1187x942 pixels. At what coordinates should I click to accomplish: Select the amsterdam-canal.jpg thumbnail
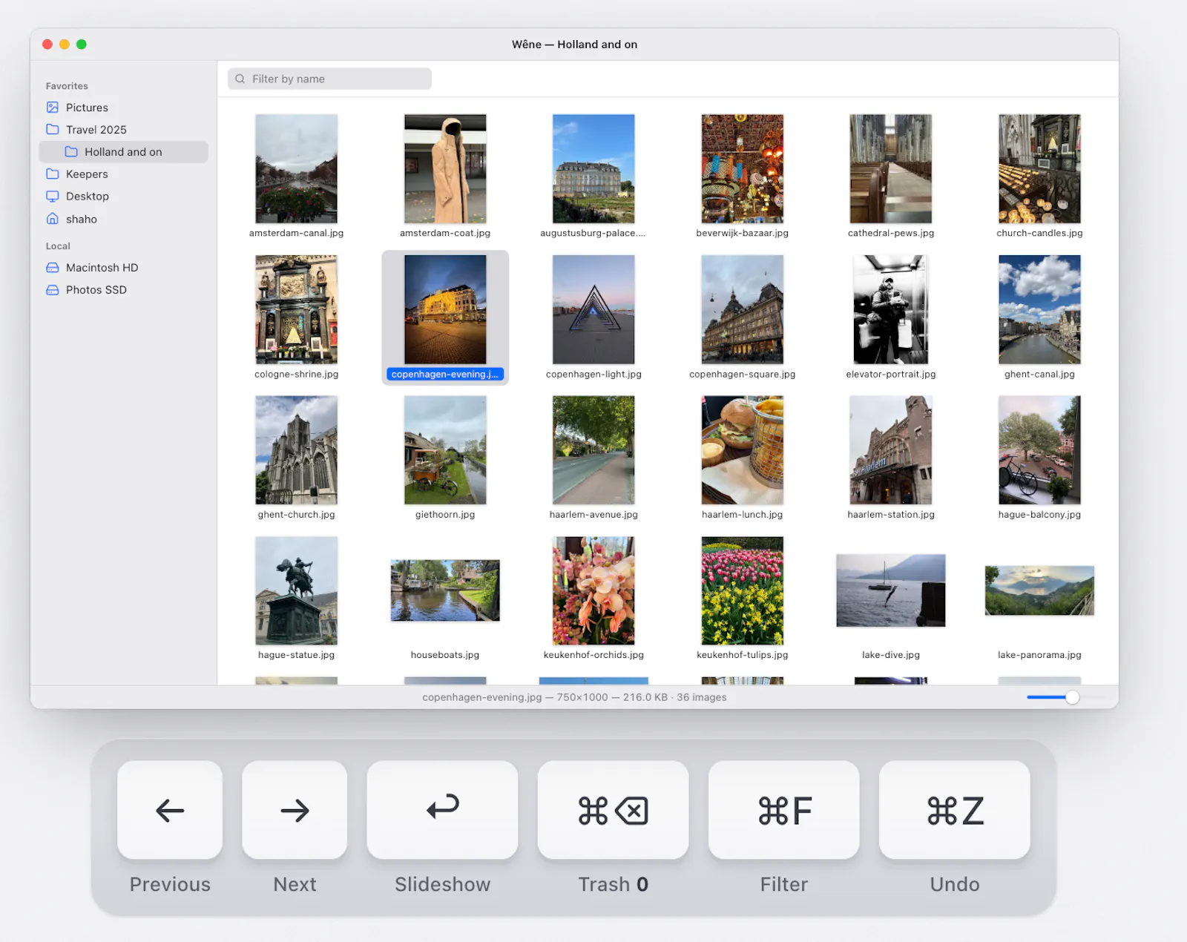pos(296,168)
